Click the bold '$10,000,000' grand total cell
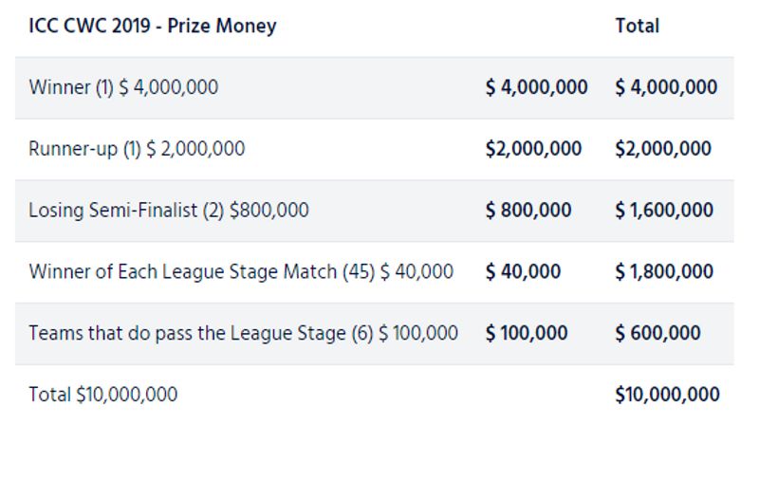Image resolution: width=759 pixels, height=480 pixels. click(667, 395)
